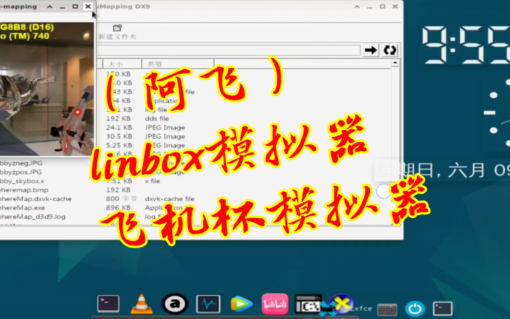Select the SphereMap.exe file
Screen dimensions: 510x319
(x=22, y=208)
